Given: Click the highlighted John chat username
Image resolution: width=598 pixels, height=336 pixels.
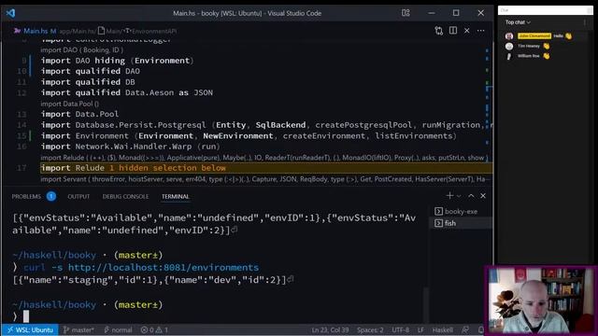Looking at the screenshot, I should 534,35.
